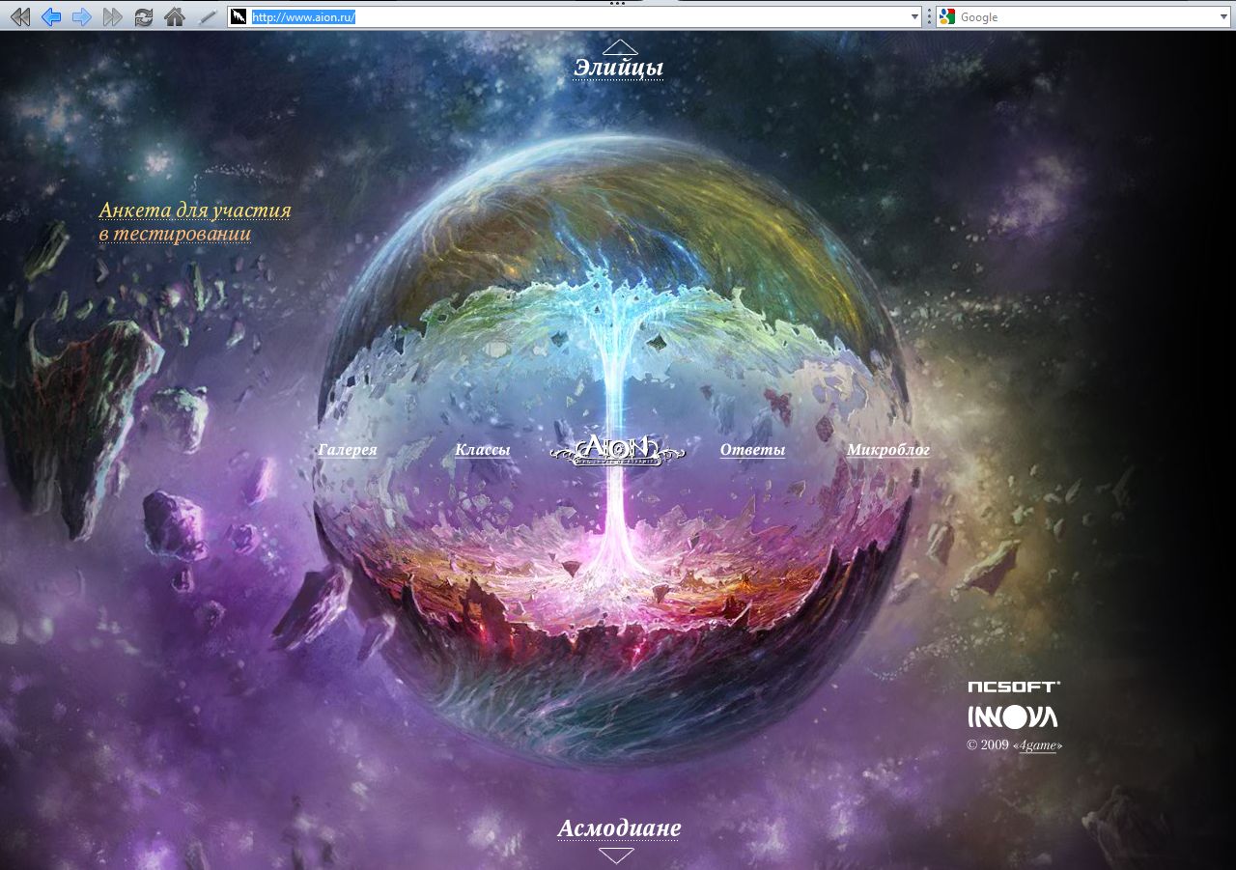
Task: Click the down arrow below Асмодиане
Action: point(616,855)
